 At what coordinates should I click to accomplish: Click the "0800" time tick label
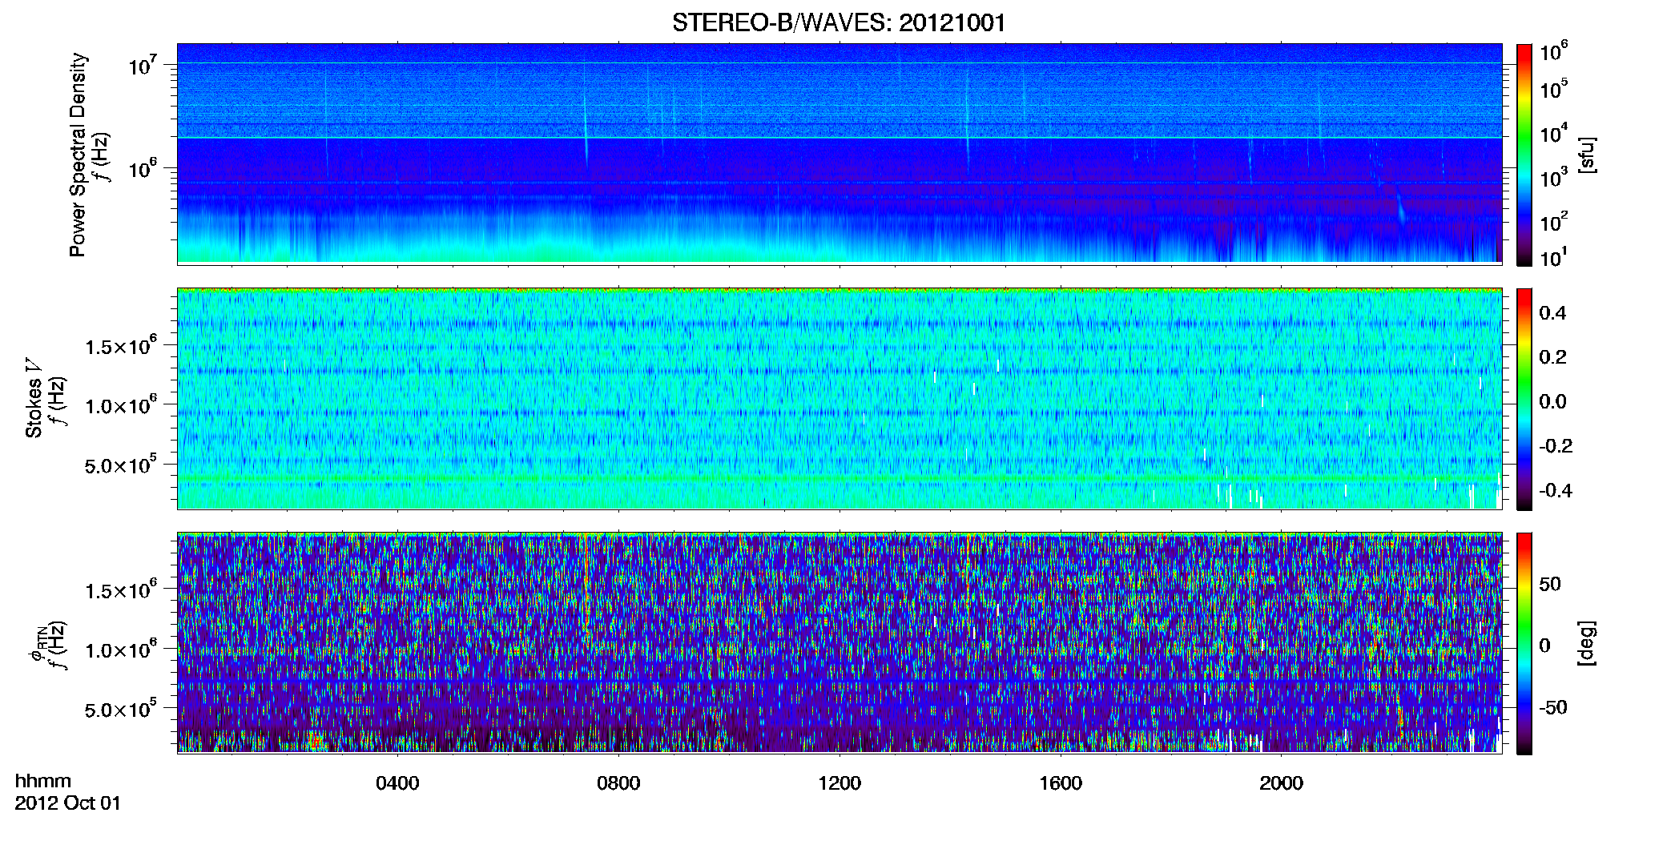pyautogui.click(x=618, y=783)
